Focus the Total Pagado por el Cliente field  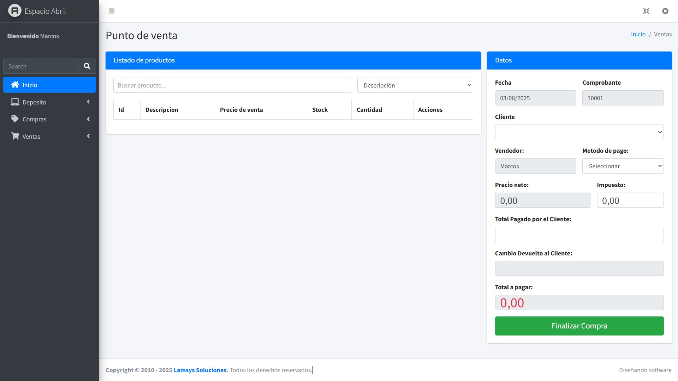[x=579, y=235]
